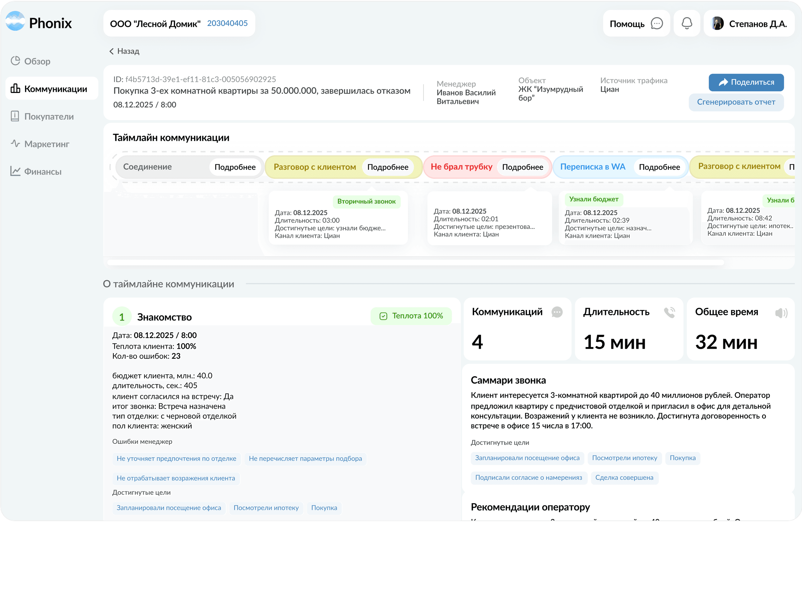Click the phone icon in Длительность card
The height and width of the screenshot is (589, 802).
(669, 312)
